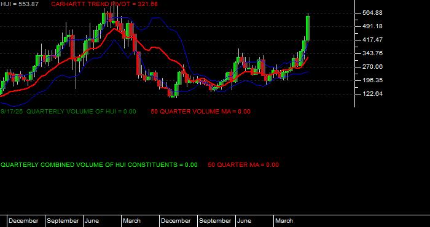Click the first December time axis marker
Image resolution: width=430 pixels, height=227 pixels.
tap(23, 221)
